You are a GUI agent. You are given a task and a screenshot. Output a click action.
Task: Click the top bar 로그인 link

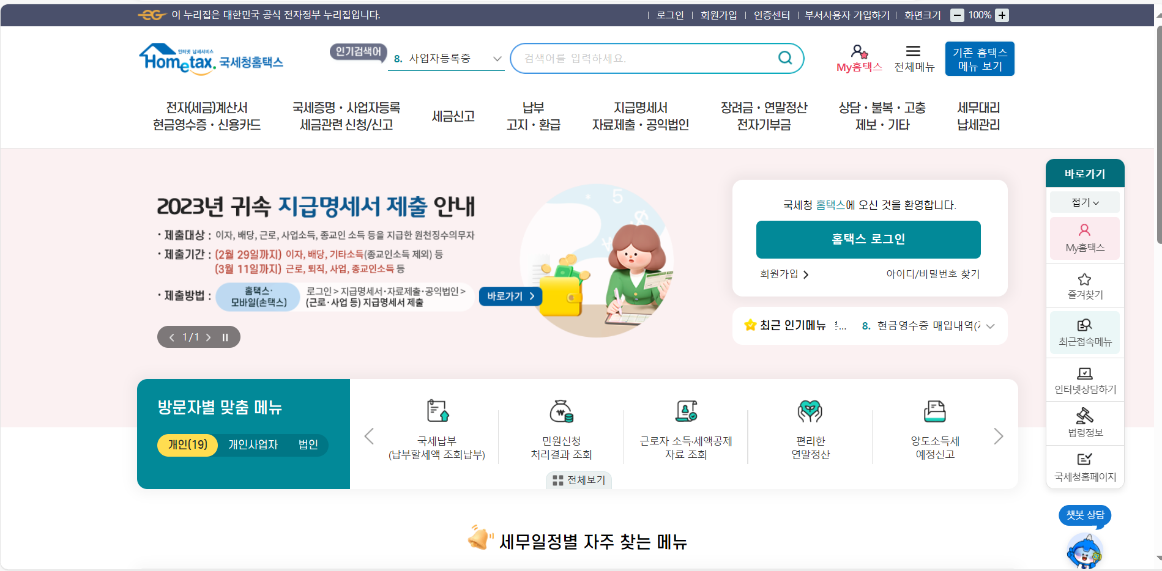coord(670,15)
